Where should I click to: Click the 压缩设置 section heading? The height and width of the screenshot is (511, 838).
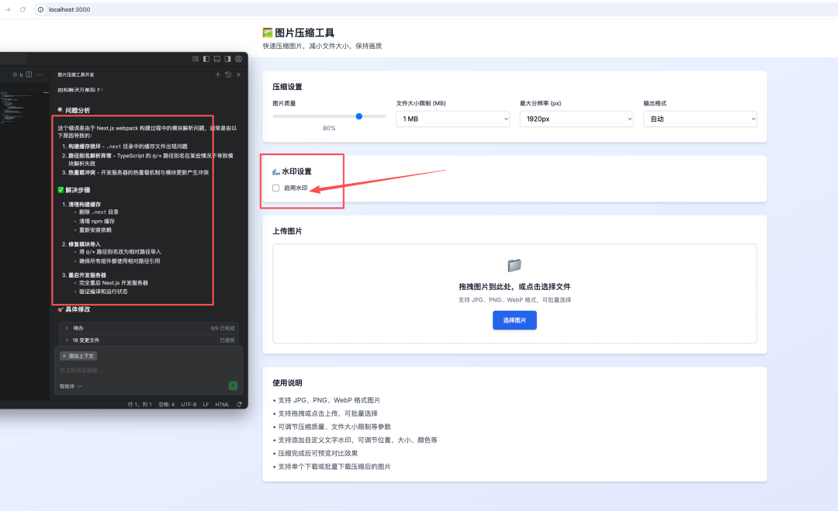pos(288,87)
